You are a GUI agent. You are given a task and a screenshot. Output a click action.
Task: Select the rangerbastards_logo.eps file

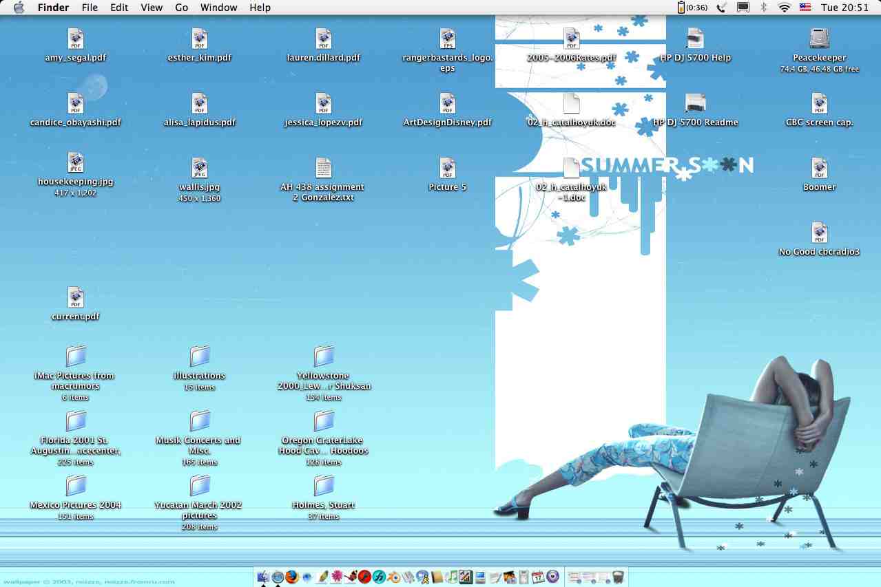coord(448,39)
